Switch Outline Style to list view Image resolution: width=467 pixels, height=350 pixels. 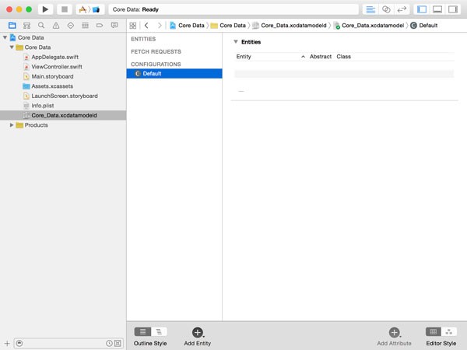point(142,331)
